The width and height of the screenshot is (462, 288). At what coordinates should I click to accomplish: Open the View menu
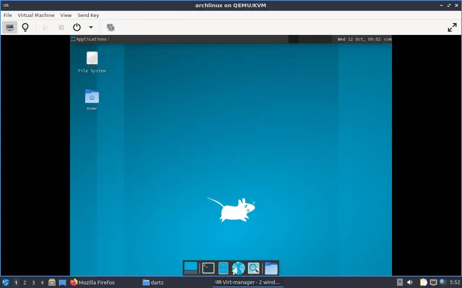tap(66, 15)
